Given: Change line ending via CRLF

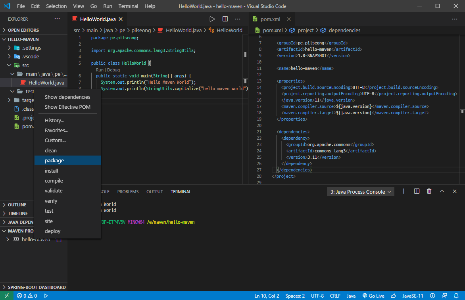Looking at the screenshot, I should coord(335,296).
